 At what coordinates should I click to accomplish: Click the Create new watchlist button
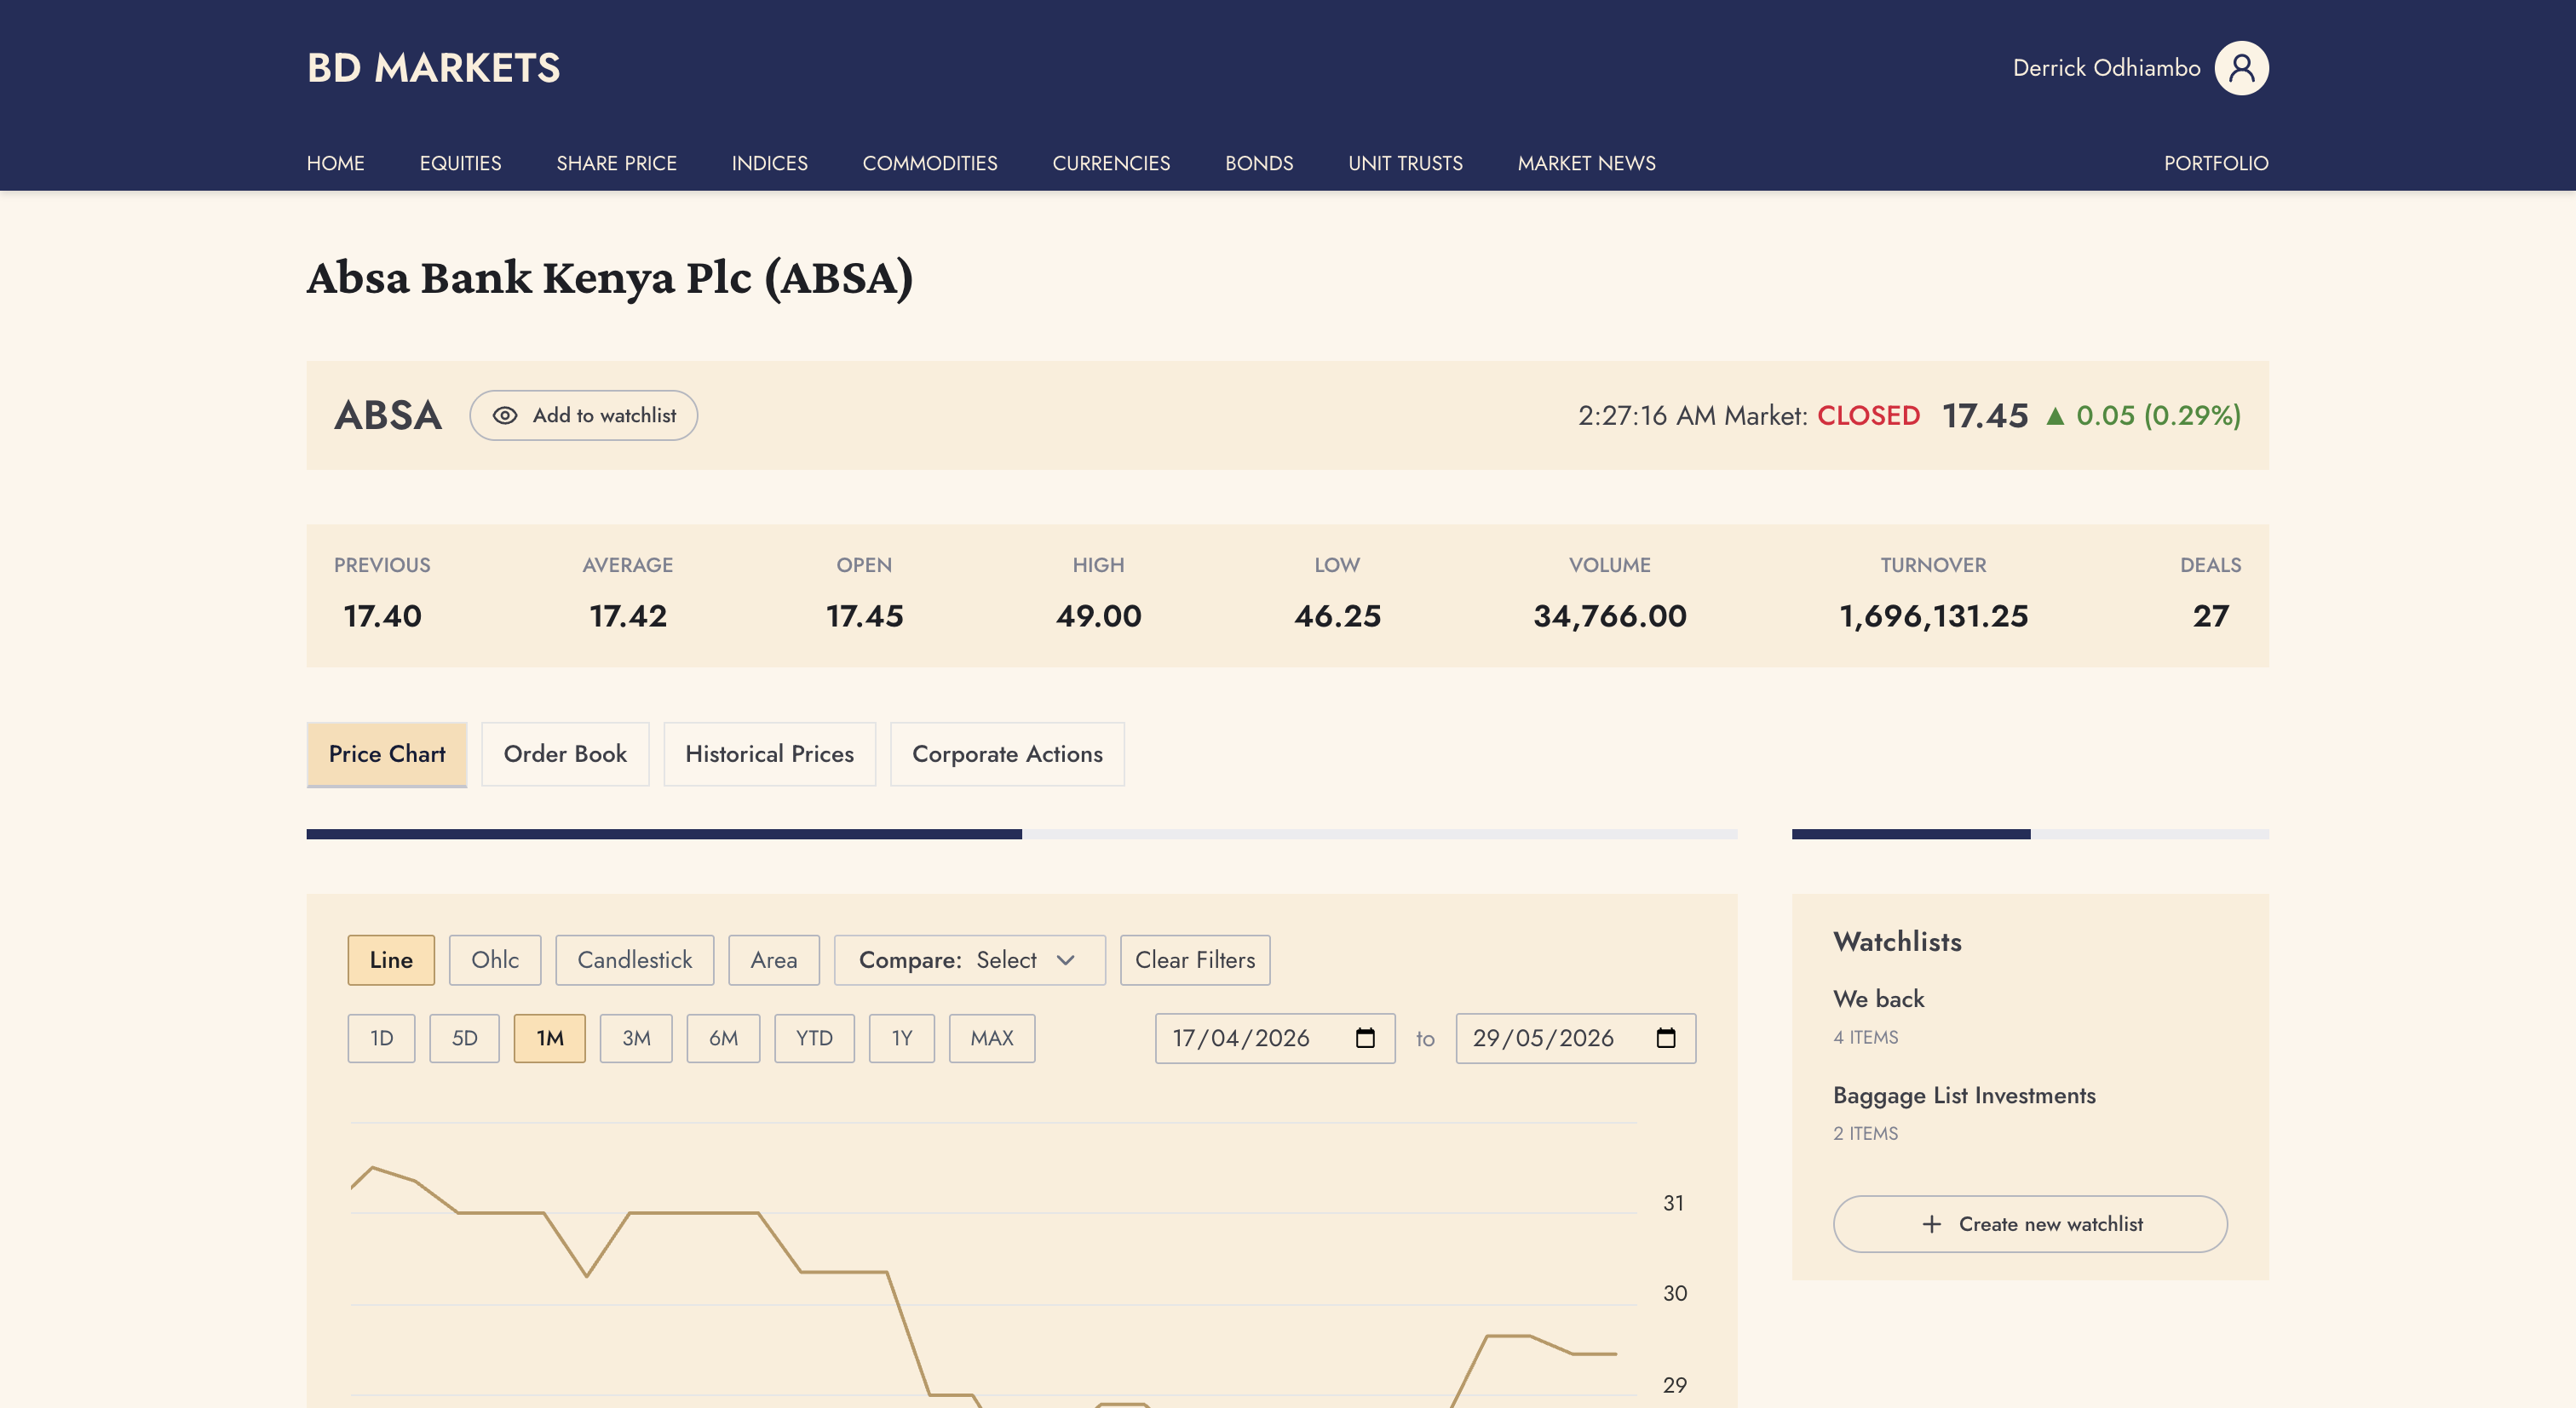[2030, 1224]
